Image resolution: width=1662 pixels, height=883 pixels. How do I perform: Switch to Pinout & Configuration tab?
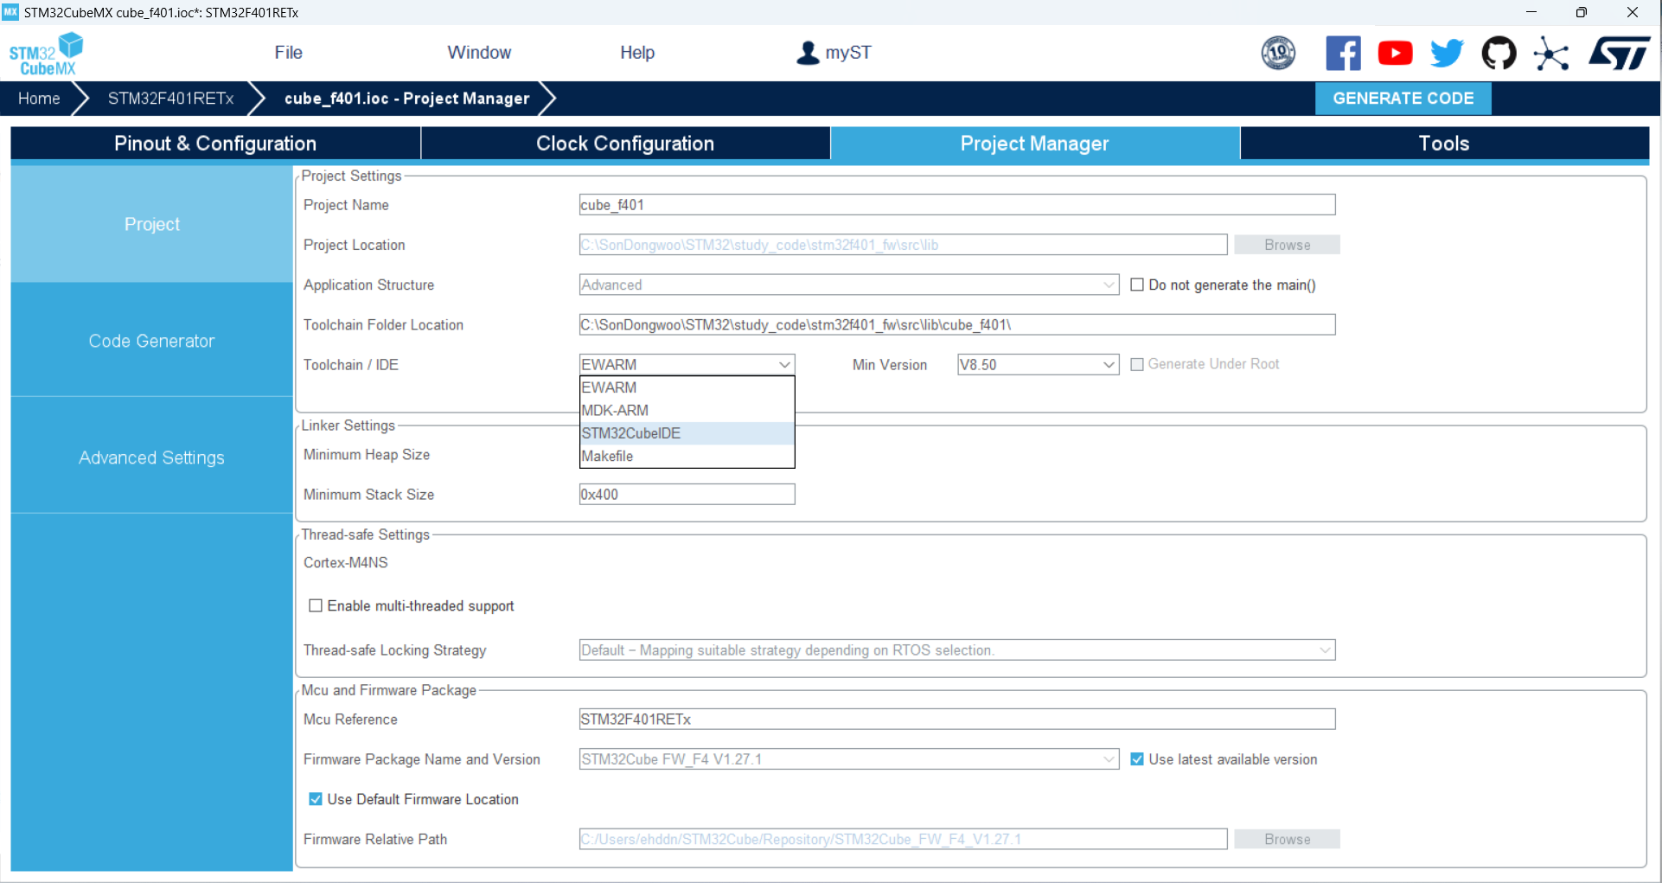(x=215, y=144)
